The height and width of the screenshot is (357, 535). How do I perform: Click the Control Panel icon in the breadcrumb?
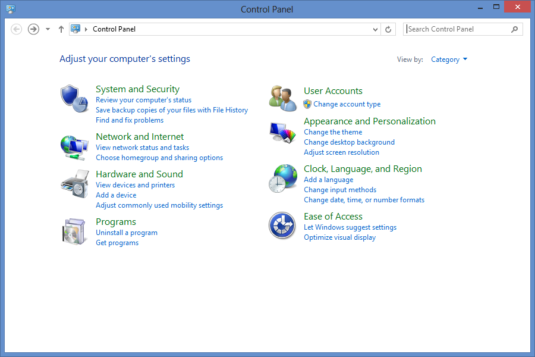pos(74,28)
